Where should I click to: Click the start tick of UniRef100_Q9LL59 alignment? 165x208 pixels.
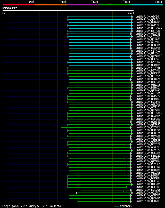tap(60, 139)
